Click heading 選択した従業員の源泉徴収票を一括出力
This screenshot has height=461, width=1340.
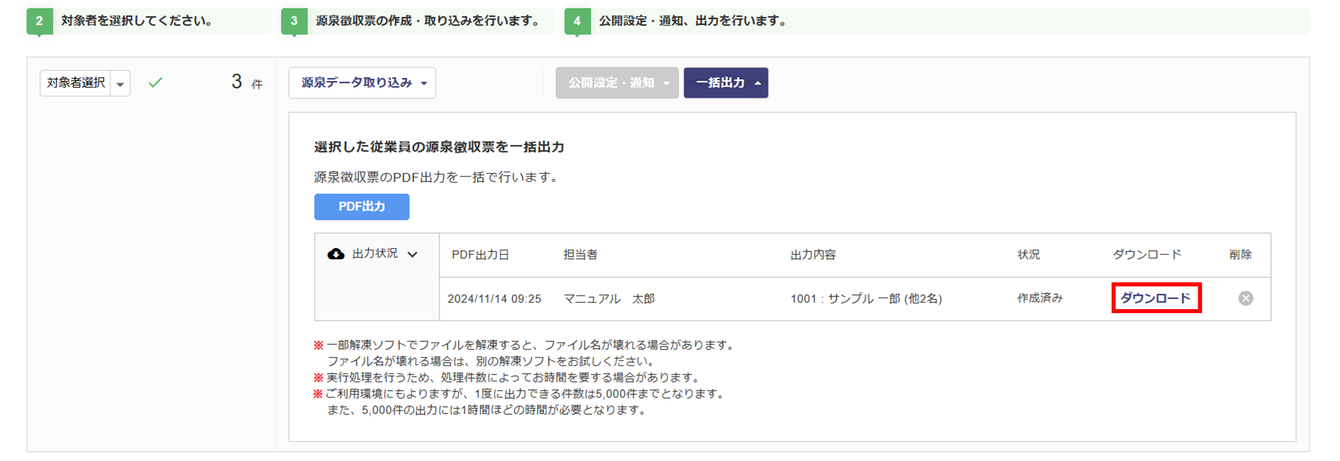click(x=439, y=147)
